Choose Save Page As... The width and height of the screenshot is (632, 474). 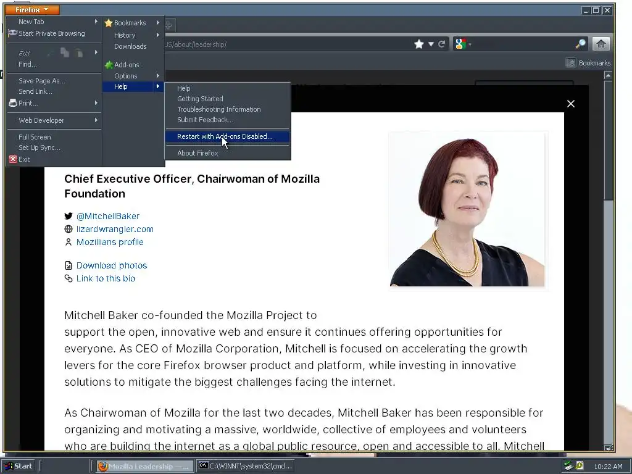coord(41,81)
